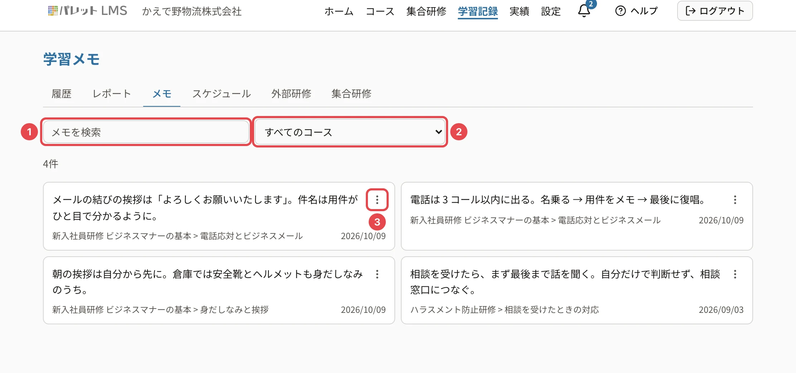Switch to the 外部研修 tab
Image resolution: width=796 pixels, height=373 pixels.
pyautogui.click(x=291, y=94)
